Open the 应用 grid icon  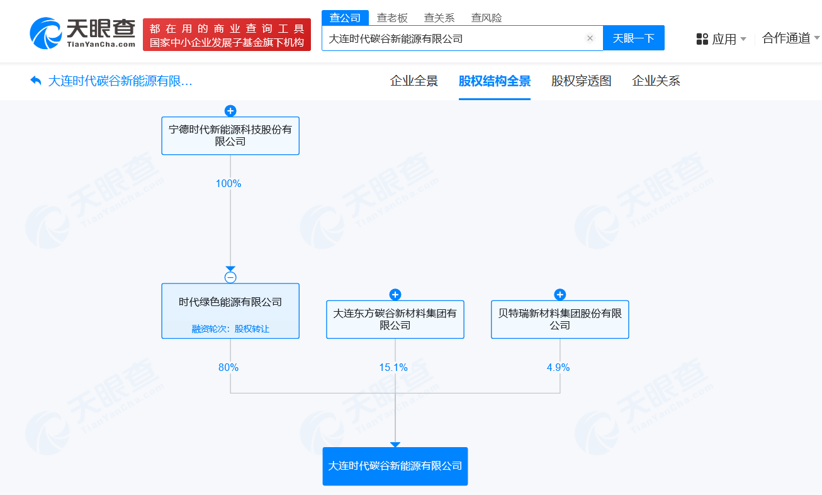[x=702, y=39]
